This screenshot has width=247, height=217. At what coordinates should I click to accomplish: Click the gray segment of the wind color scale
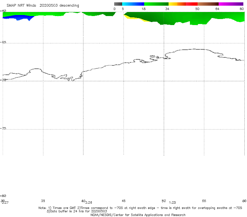click(x=118, y=4)
